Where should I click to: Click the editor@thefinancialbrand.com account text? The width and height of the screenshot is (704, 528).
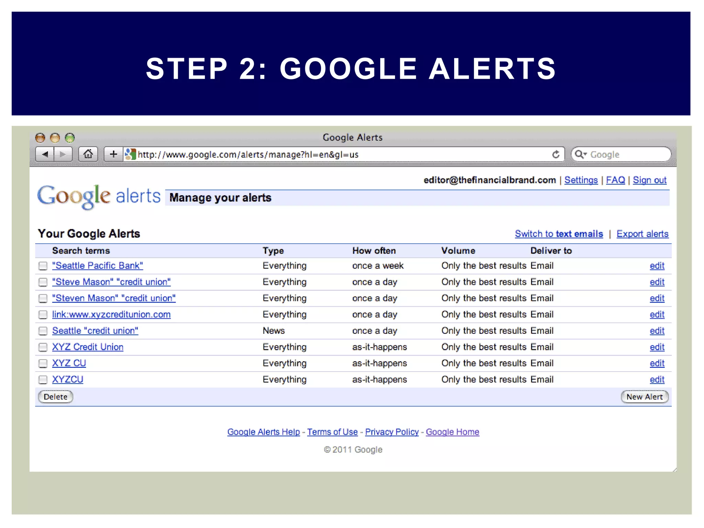pos(489,180)
